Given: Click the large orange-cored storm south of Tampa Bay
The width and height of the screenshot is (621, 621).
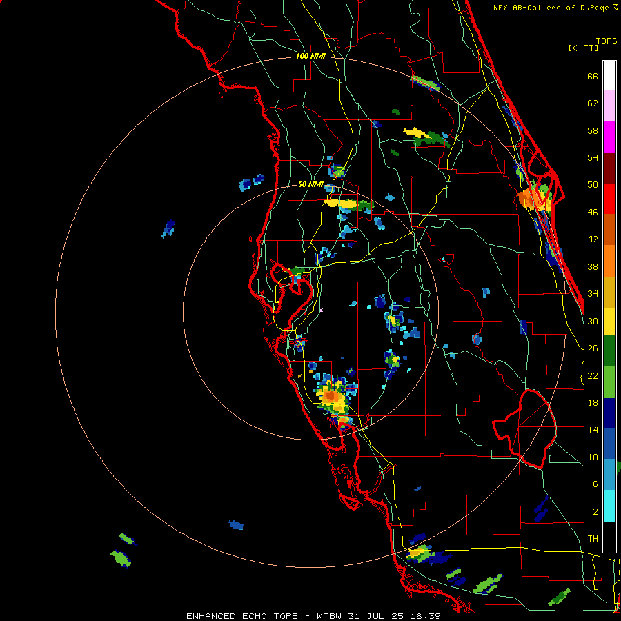Looking at the screenshot, I should pyautogui.click(x=333, y=397).
